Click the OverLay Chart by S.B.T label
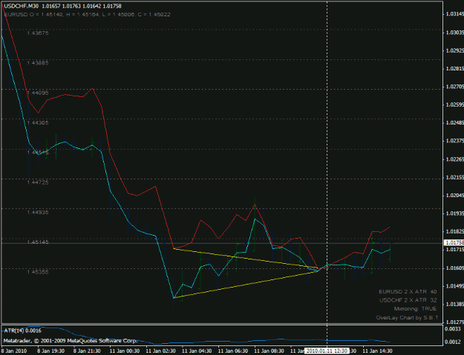This screenshot has height=355, width=464. tap(407, 318)
